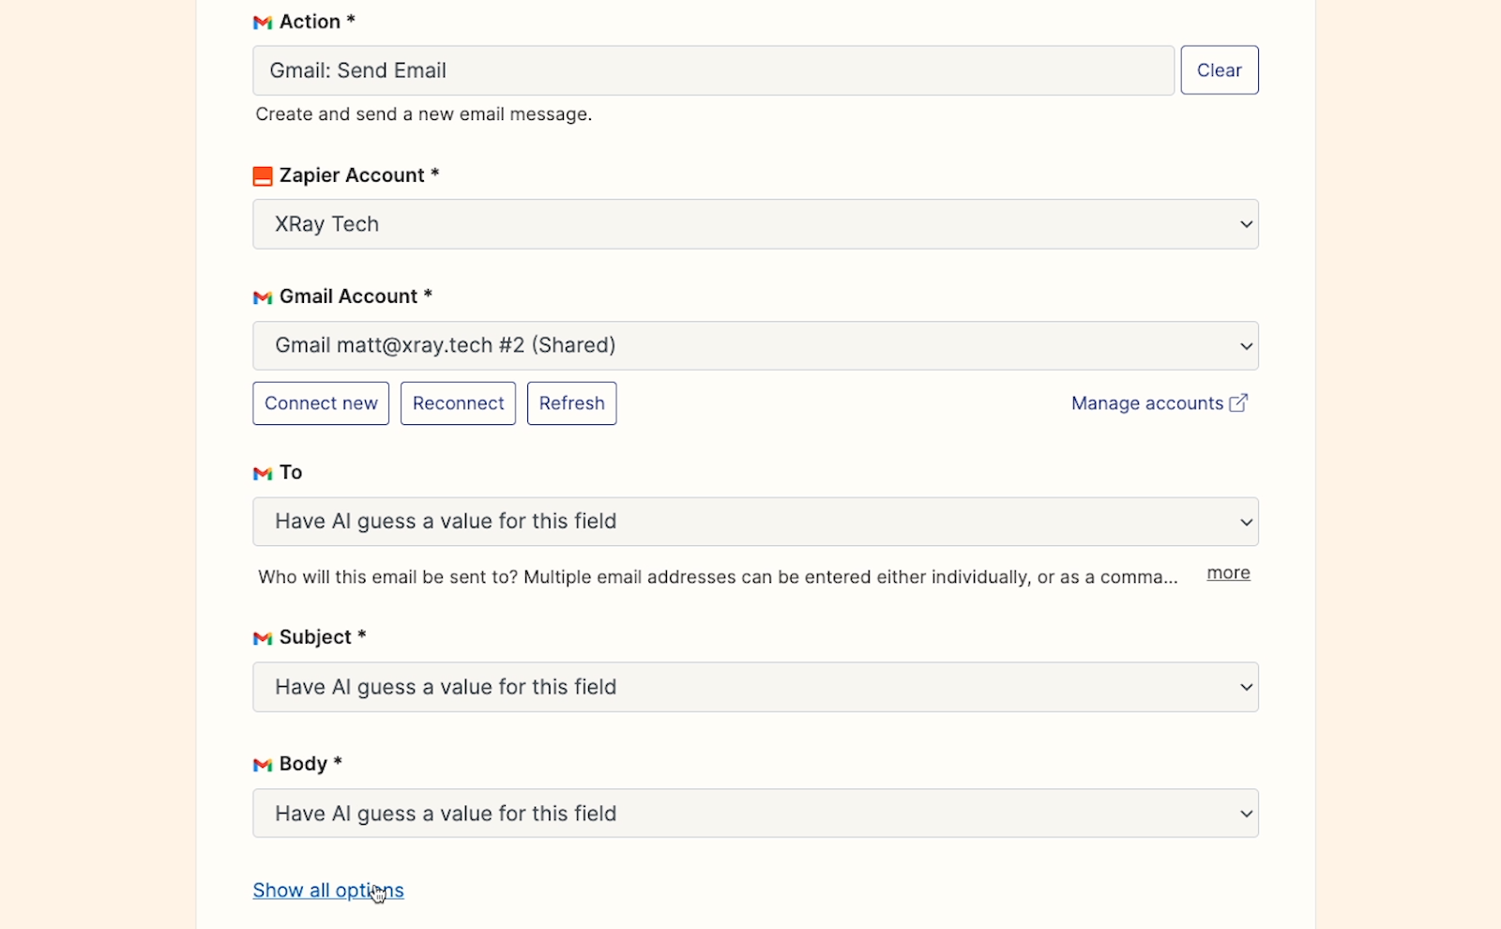This screenshot has height=929, width=1501.
Task: Expand the Gmail Account dropdown
Action: click(754, 345)
